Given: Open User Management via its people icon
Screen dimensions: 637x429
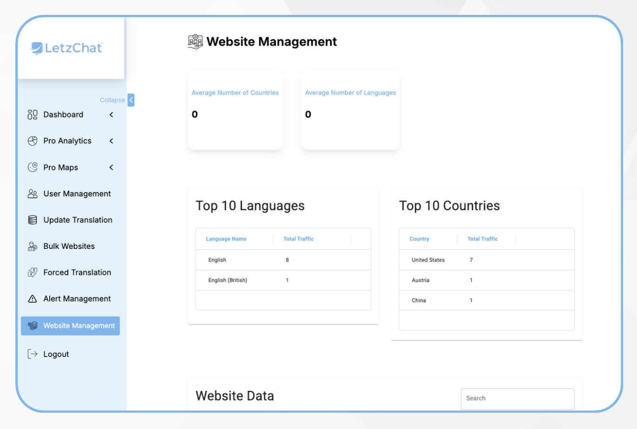Looking at the screenshot, I should click(x=32, y=194).
